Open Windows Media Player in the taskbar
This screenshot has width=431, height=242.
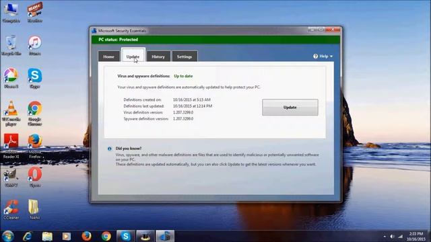[67, 236]
